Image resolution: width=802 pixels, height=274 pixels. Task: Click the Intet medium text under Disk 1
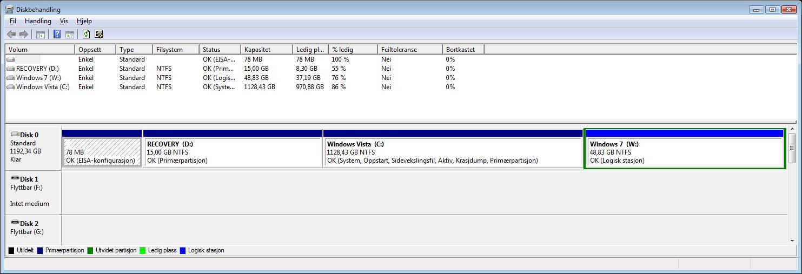(x=29, y=204)
